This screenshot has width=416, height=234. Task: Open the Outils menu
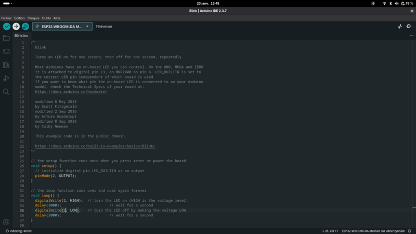(46, 18)
